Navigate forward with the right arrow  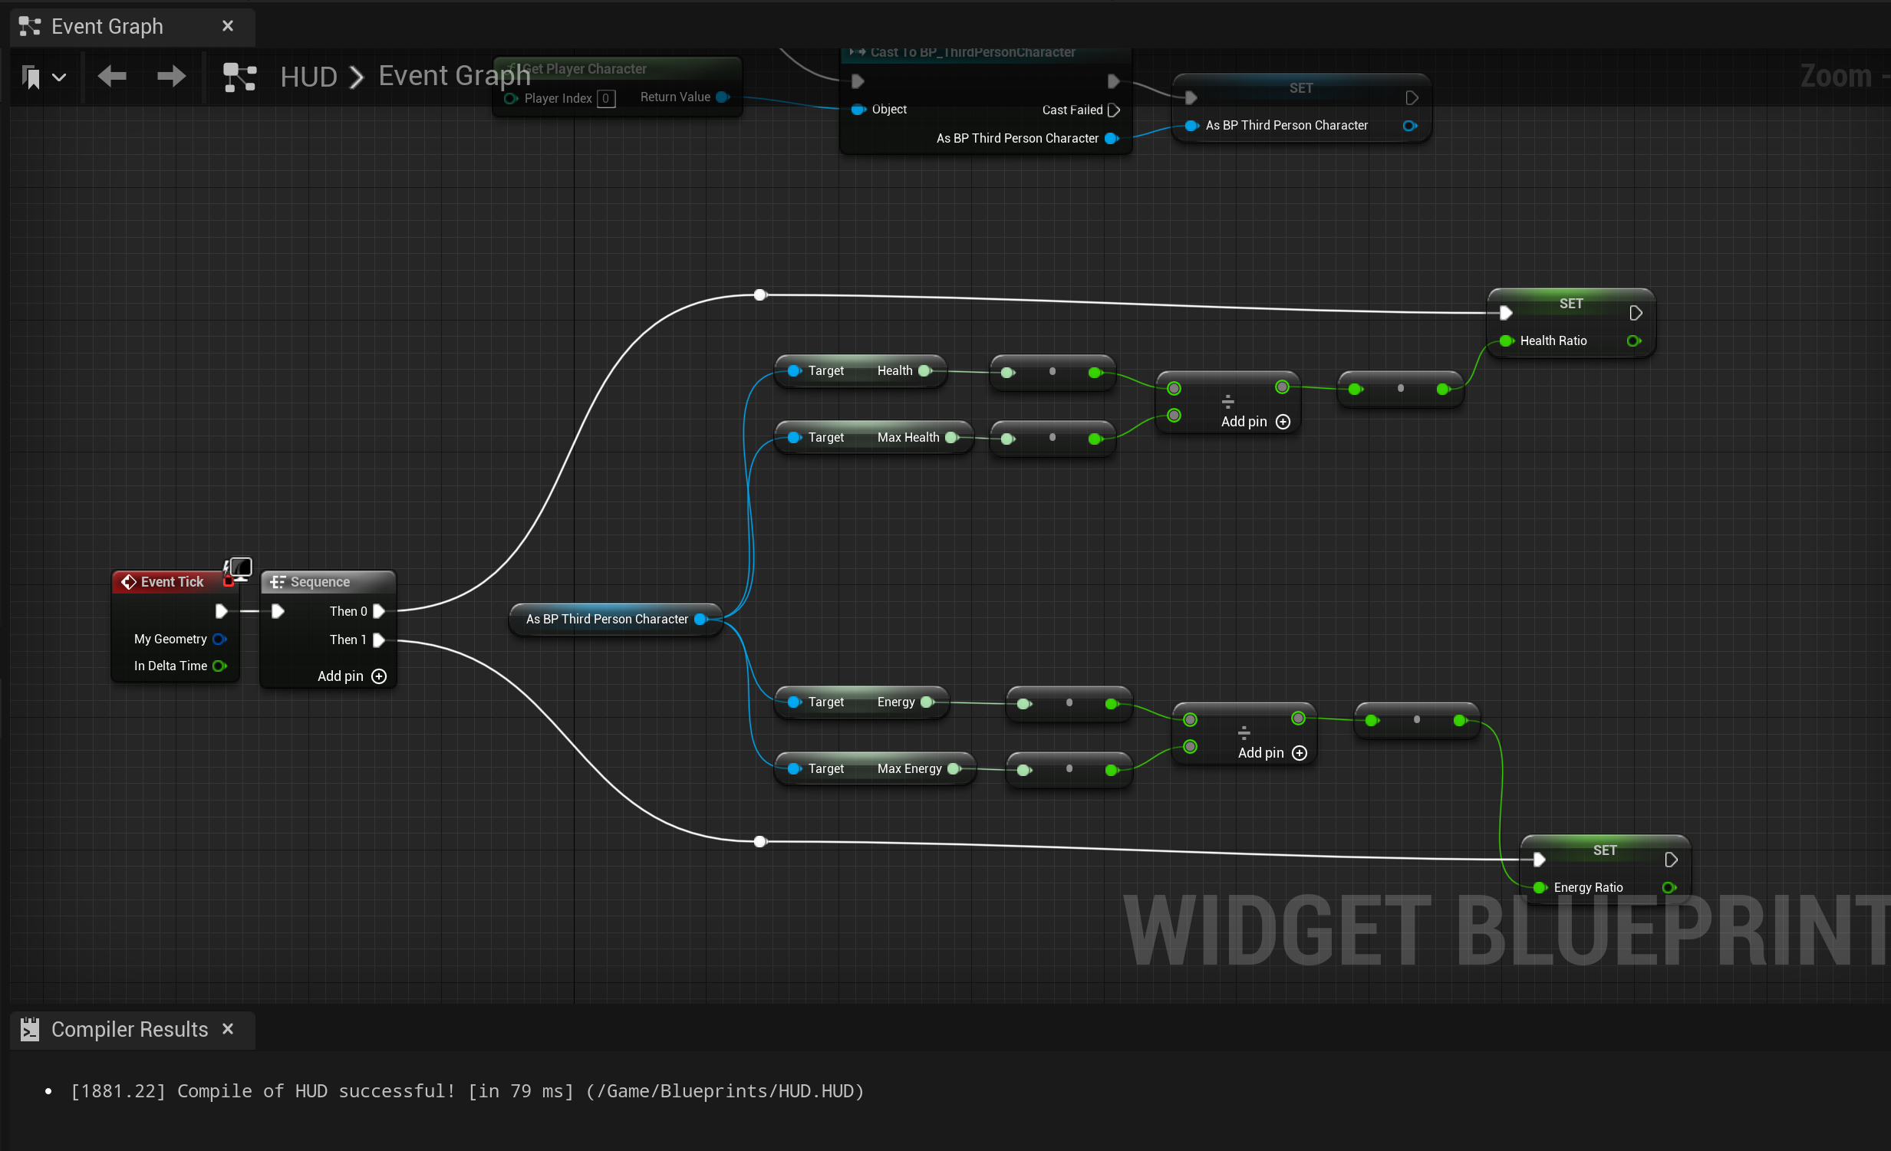(x=170, y=76)
